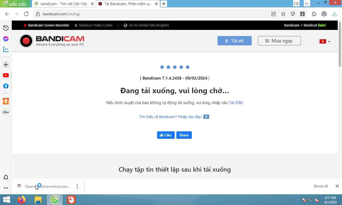Open the History icon in the sidebar
The image size is (342, 205).
6,28
